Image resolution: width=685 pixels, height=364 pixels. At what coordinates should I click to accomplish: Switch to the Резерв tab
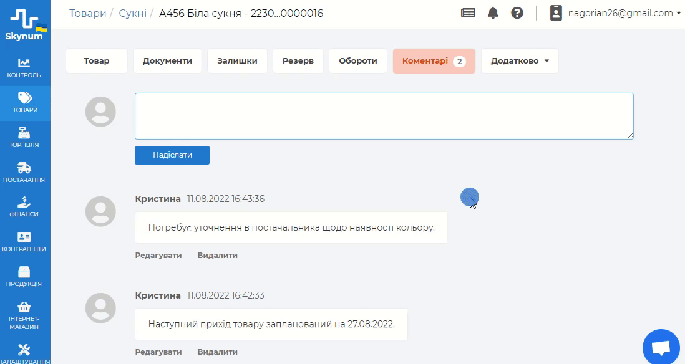pos(298,60)
